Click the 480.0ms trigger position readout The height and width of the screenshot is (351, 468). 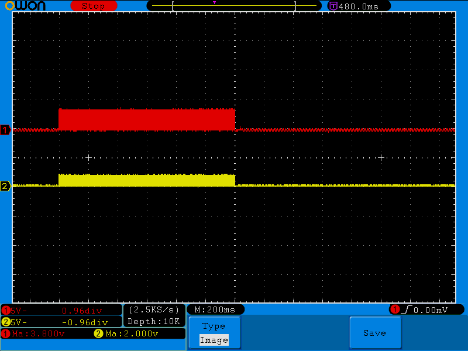coord(359,6)
